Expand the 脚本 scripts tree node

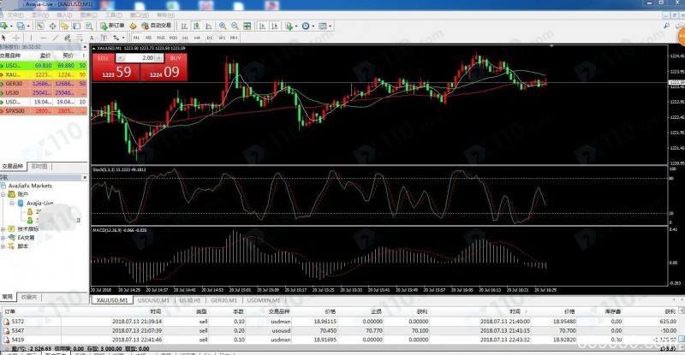[3, 246]
